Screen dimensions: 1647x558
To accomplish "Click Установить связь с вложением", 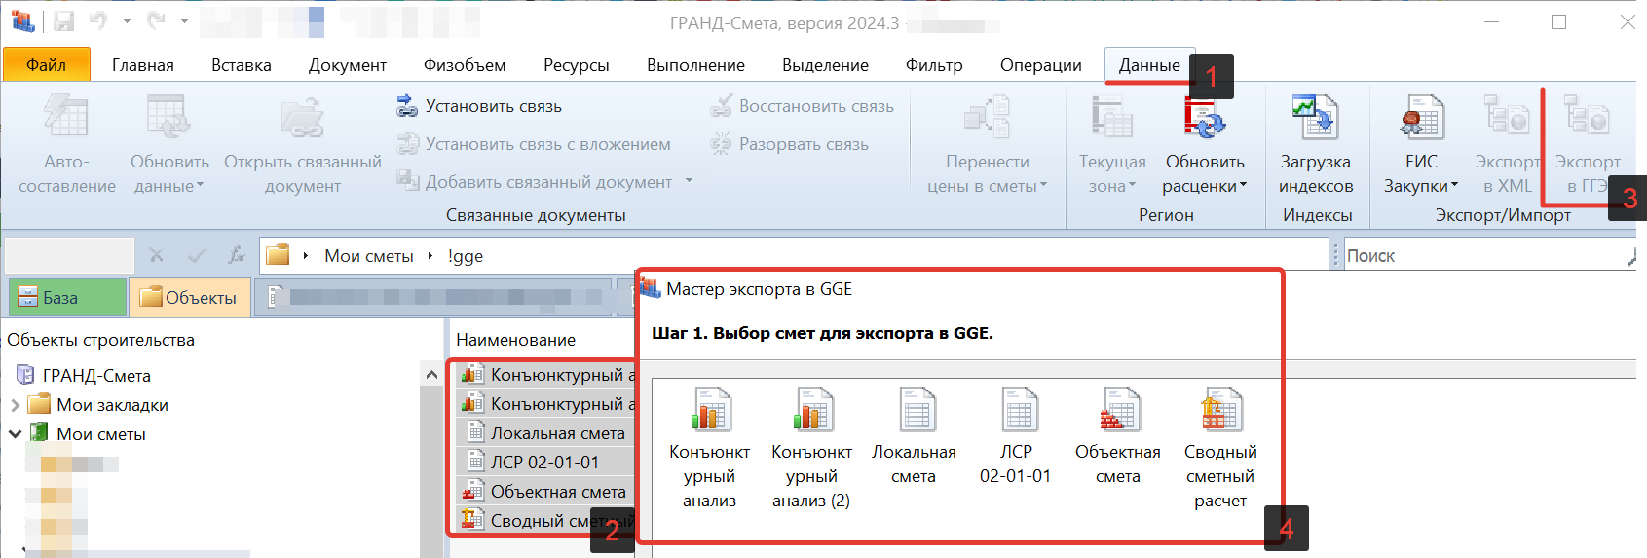I will 534,144.
